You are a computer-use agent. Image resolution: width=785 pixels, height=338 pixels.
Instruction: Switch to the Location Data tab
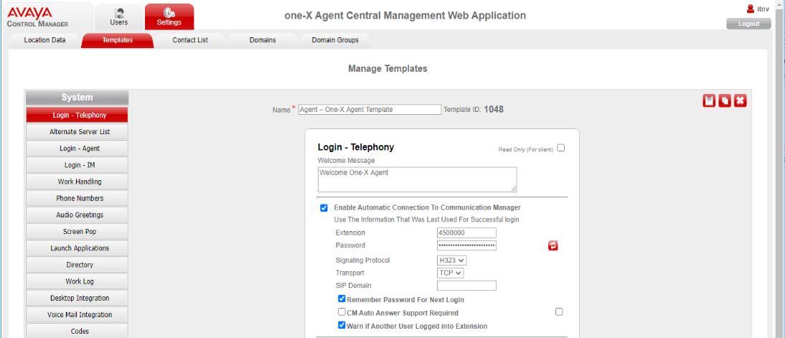point(44,41)
